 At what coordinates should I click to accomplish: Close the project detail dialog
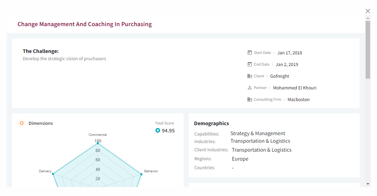point(368,11)
